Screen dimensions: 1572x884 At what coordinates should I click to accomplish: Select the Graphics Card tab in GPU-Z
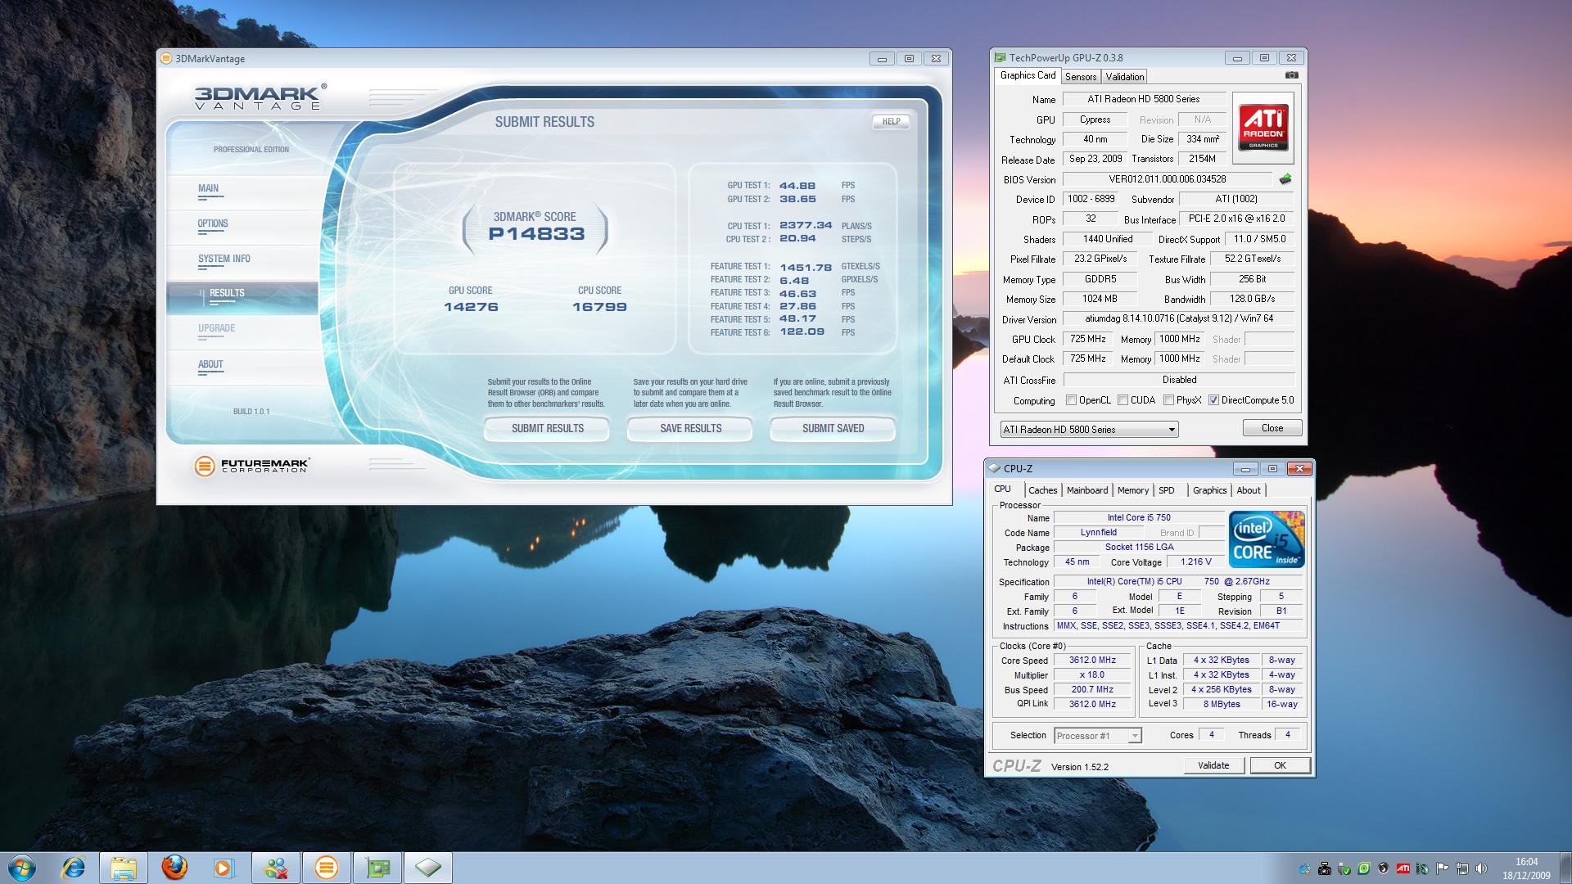(1028, 75)
